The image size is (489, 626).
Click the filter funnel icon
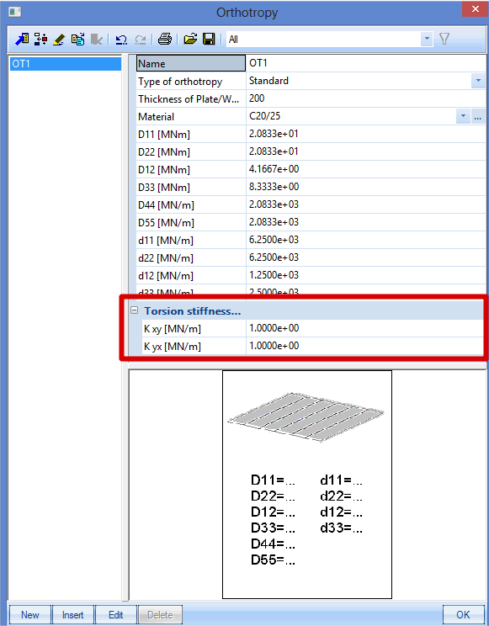click(x=444, y=39)
